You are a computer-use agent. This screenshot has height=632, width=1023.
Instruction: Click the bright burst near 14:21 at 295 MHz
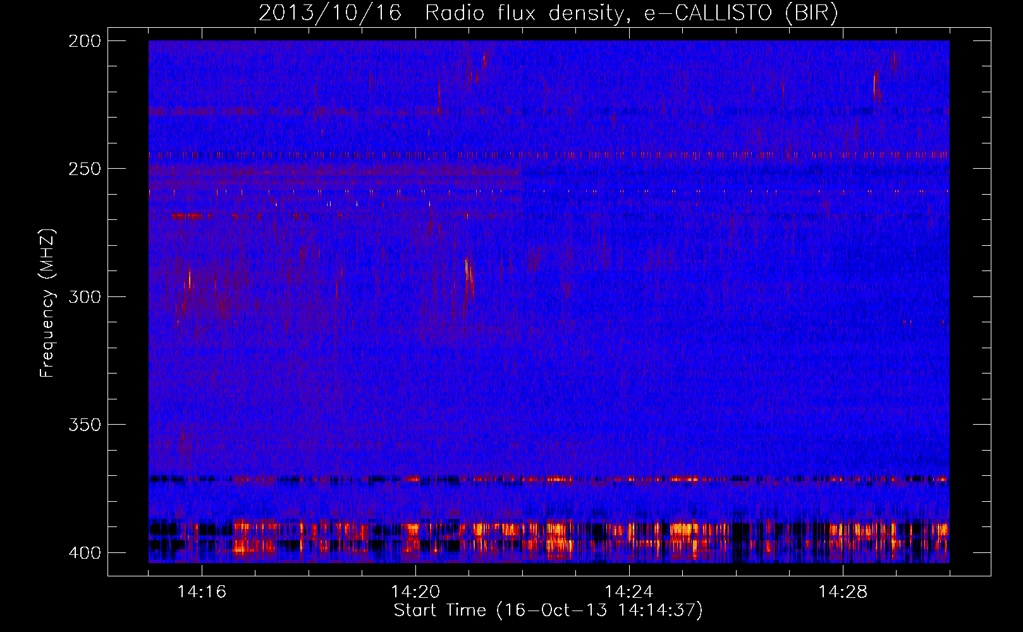(x=469, y=277)
